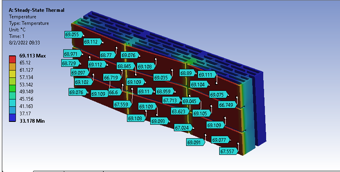Image resolution: width=340 pixels, height=172 pixels.
Task: Click the 66.749 probe label
Action: coord(227,105)
